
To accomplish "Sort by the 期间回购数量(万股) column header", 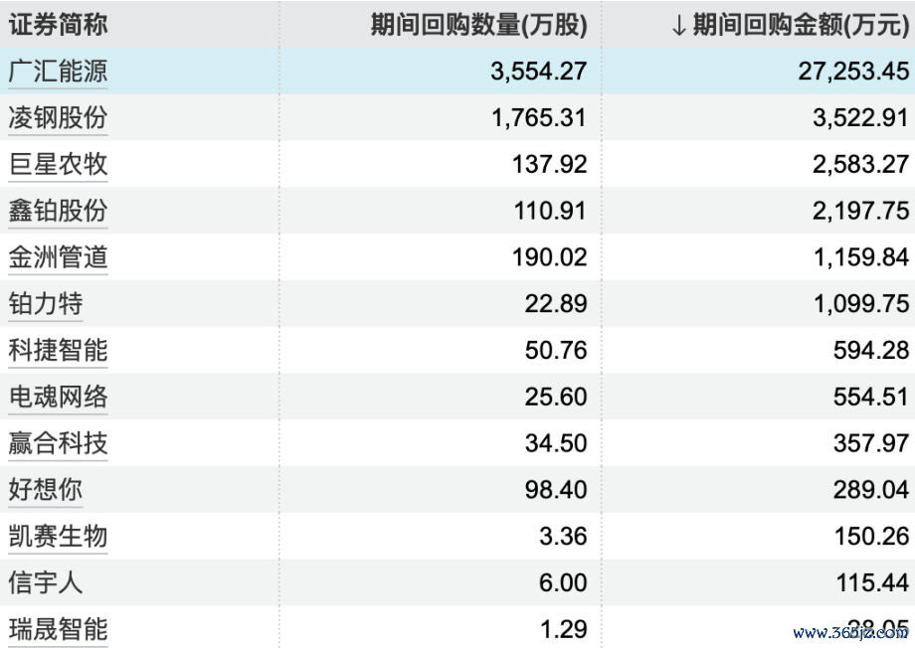I will [x=479, y=25].
